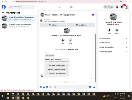
Task: Bookmark this page with star icon
Action: pos(121,2)
